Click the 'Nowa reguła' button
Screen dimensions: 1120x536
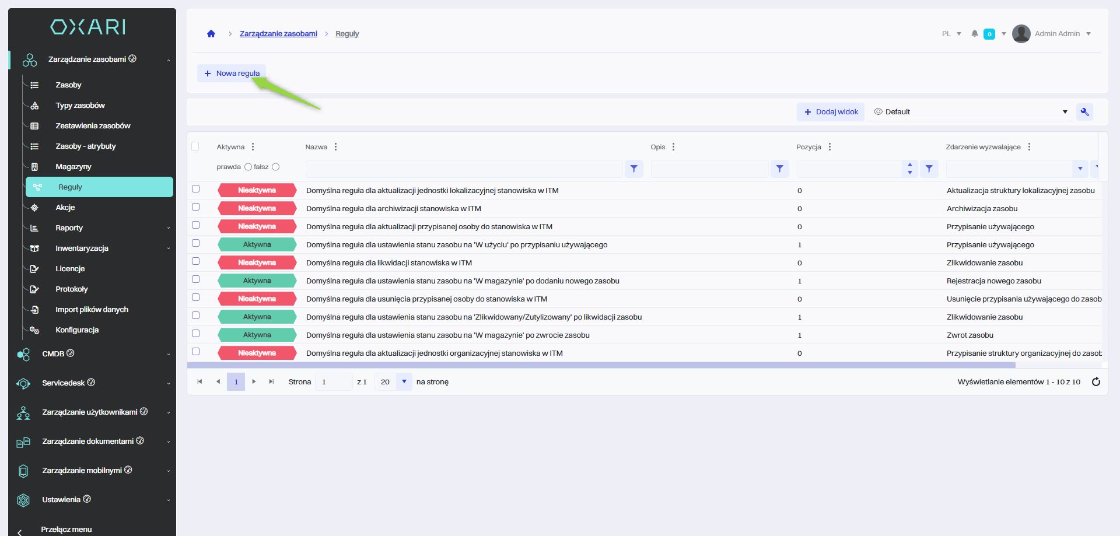(x=232, y=73)
